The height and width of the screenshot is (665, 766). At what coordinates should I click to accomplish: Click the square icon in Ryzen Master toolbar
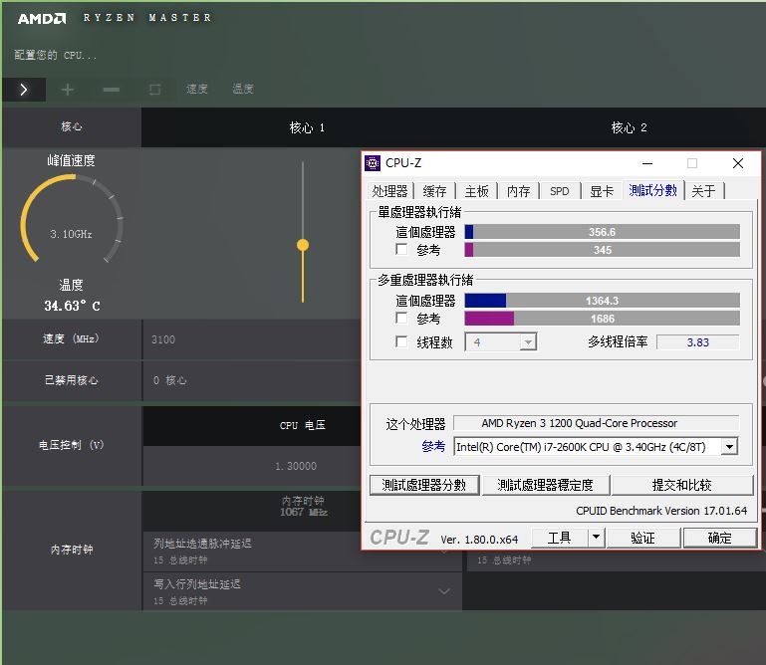click(x=154, y=90)
